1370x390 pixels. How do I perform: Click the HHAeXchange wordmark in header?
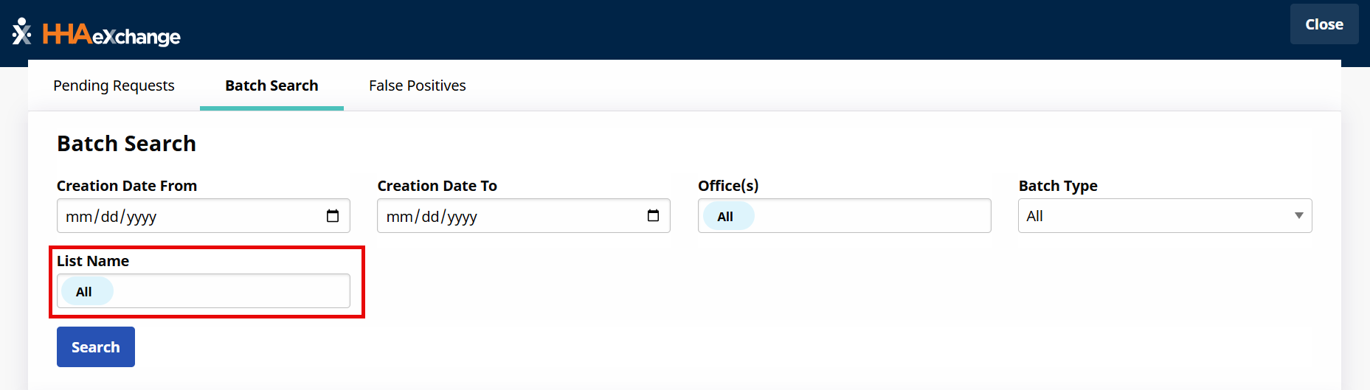111,35
